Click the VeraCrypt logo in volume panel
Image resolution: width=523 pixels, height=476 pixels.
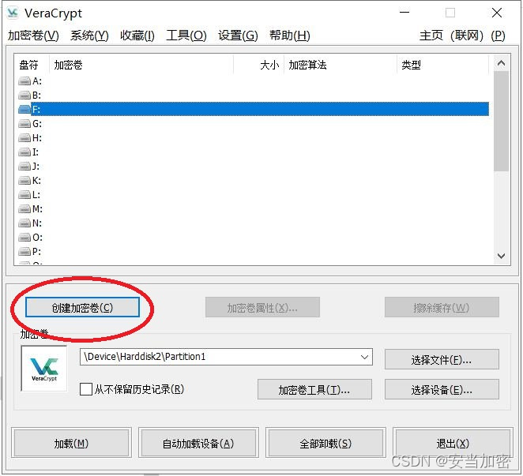point(44,369)
